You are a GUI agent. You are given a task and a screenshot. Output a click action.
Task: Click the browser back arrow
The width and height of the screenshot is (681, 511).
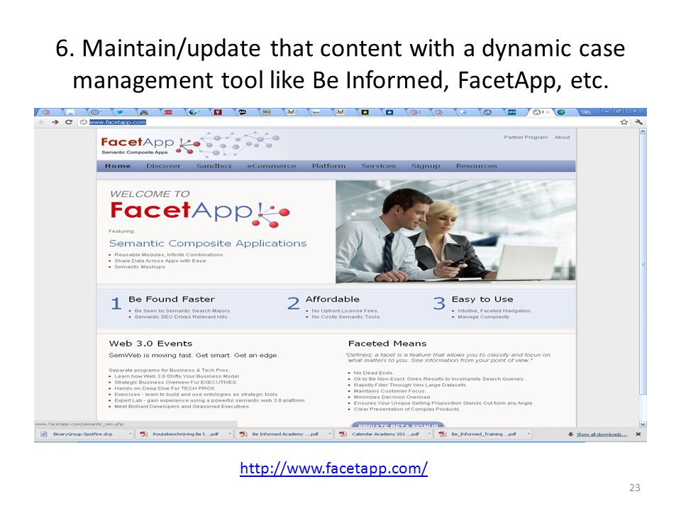(x=42, y=122)
